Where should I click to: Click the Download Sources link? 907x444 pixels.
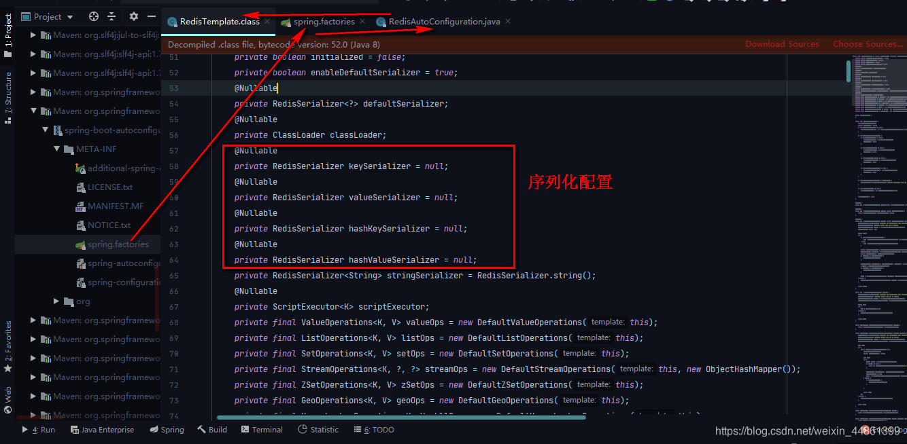[x=782, y=44]
